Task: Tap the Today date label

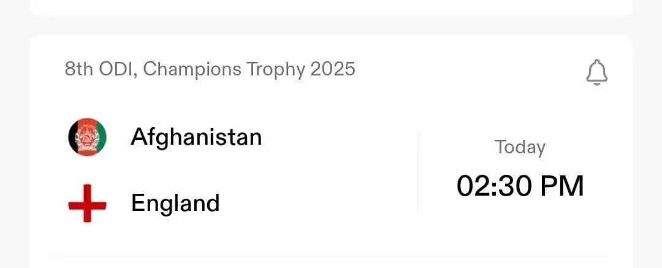Action: click(x=520, y=148)
